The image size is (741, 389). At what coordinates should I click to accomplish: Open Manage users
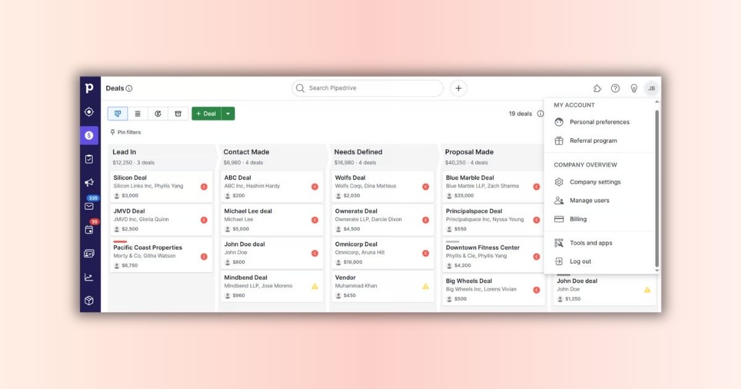600,201
